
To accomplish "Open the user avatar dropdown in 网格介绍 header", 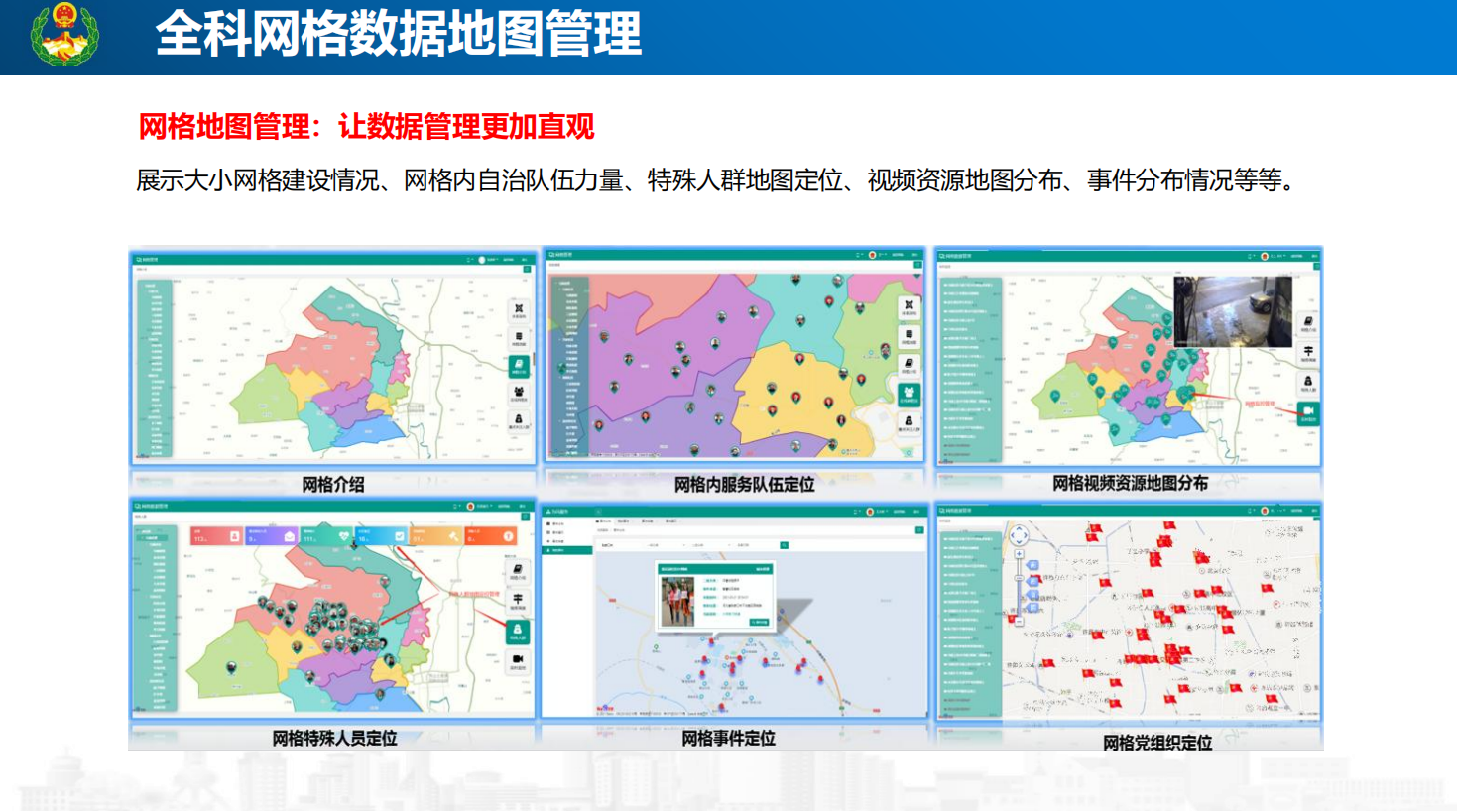I will point(483,260).
